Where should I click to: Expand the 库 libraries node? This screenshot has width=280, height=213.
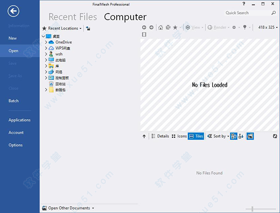[46, 66]
